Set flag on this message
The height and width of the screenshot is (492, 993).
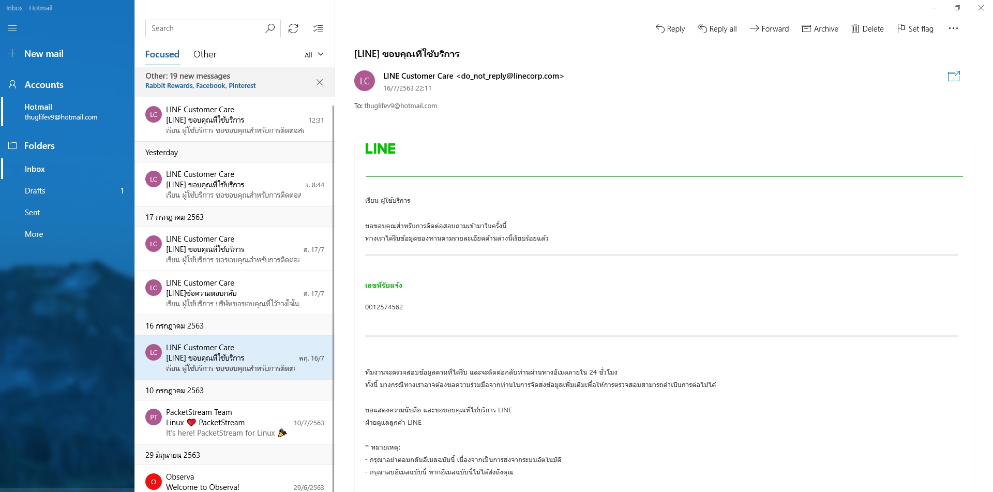click(915, 29)
